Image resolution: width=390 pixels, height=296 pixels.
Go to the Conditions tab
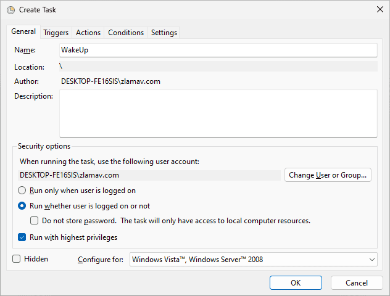tap(126, 33)
